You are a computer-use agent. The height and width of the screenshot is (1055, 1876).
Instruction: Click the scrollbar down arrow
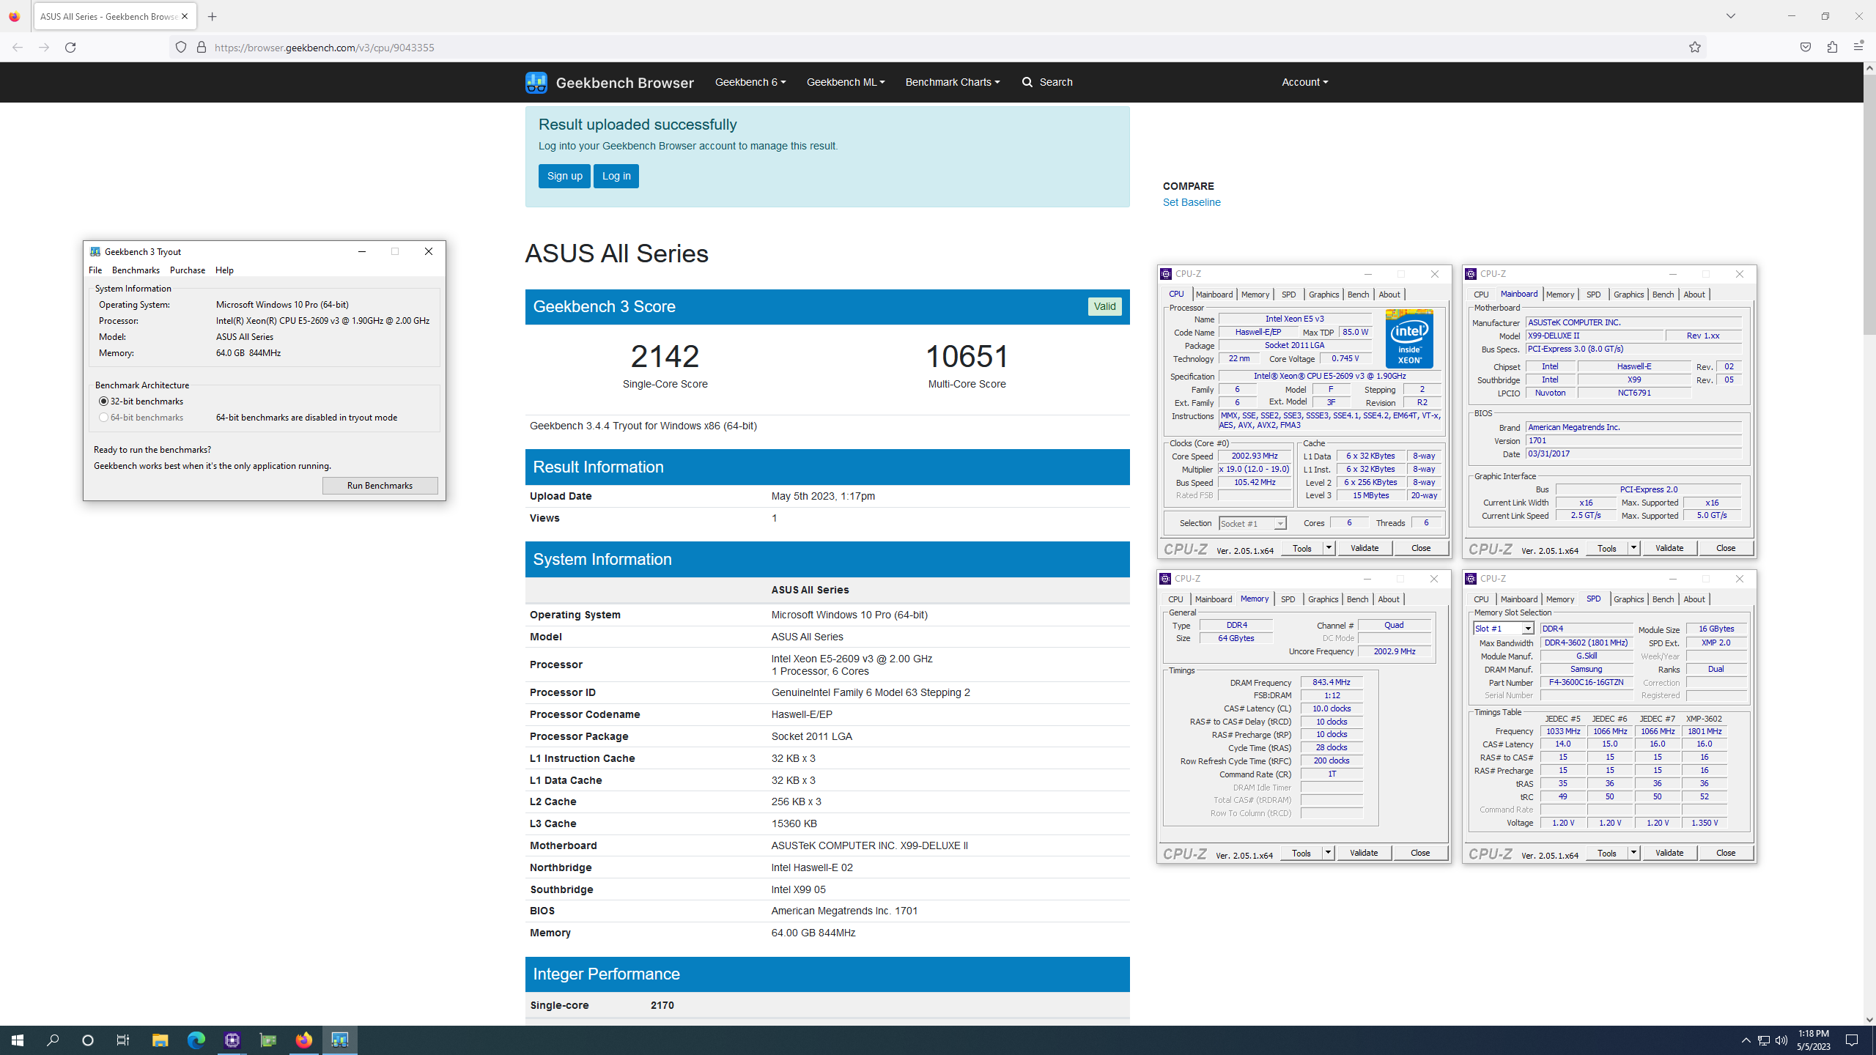point(1869,1019)
